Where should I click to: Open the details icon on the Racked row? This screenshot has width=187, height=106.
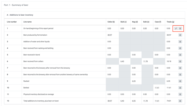(180, 81)
